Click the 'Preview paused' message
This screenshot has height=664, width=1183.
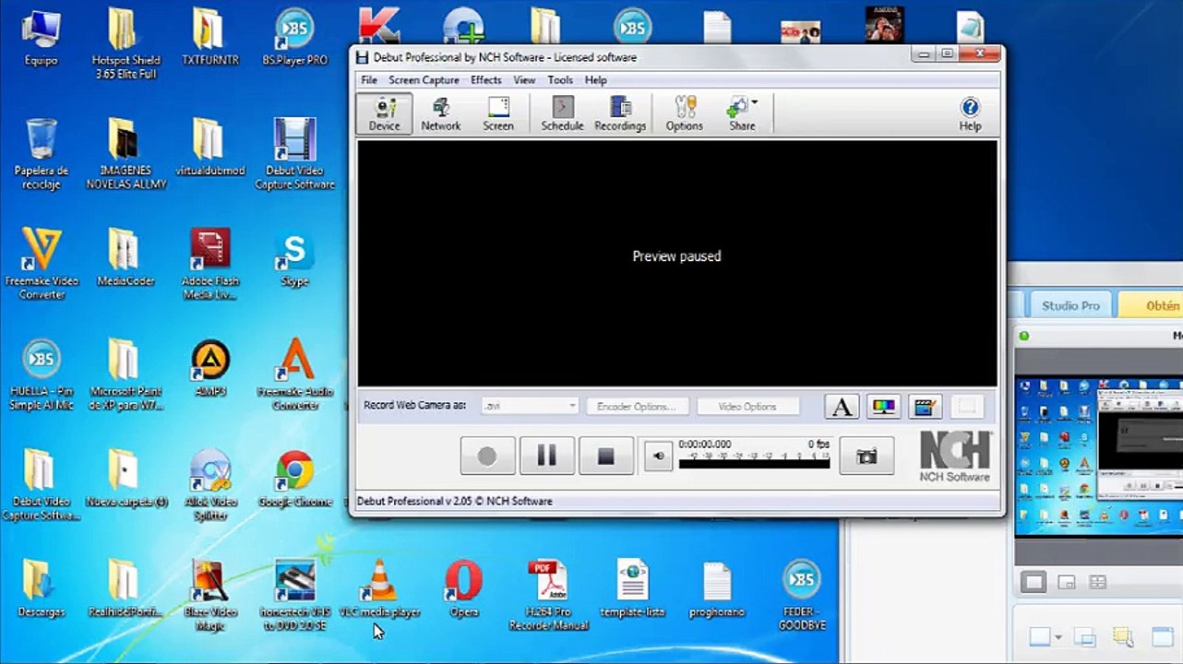[676, 256]
